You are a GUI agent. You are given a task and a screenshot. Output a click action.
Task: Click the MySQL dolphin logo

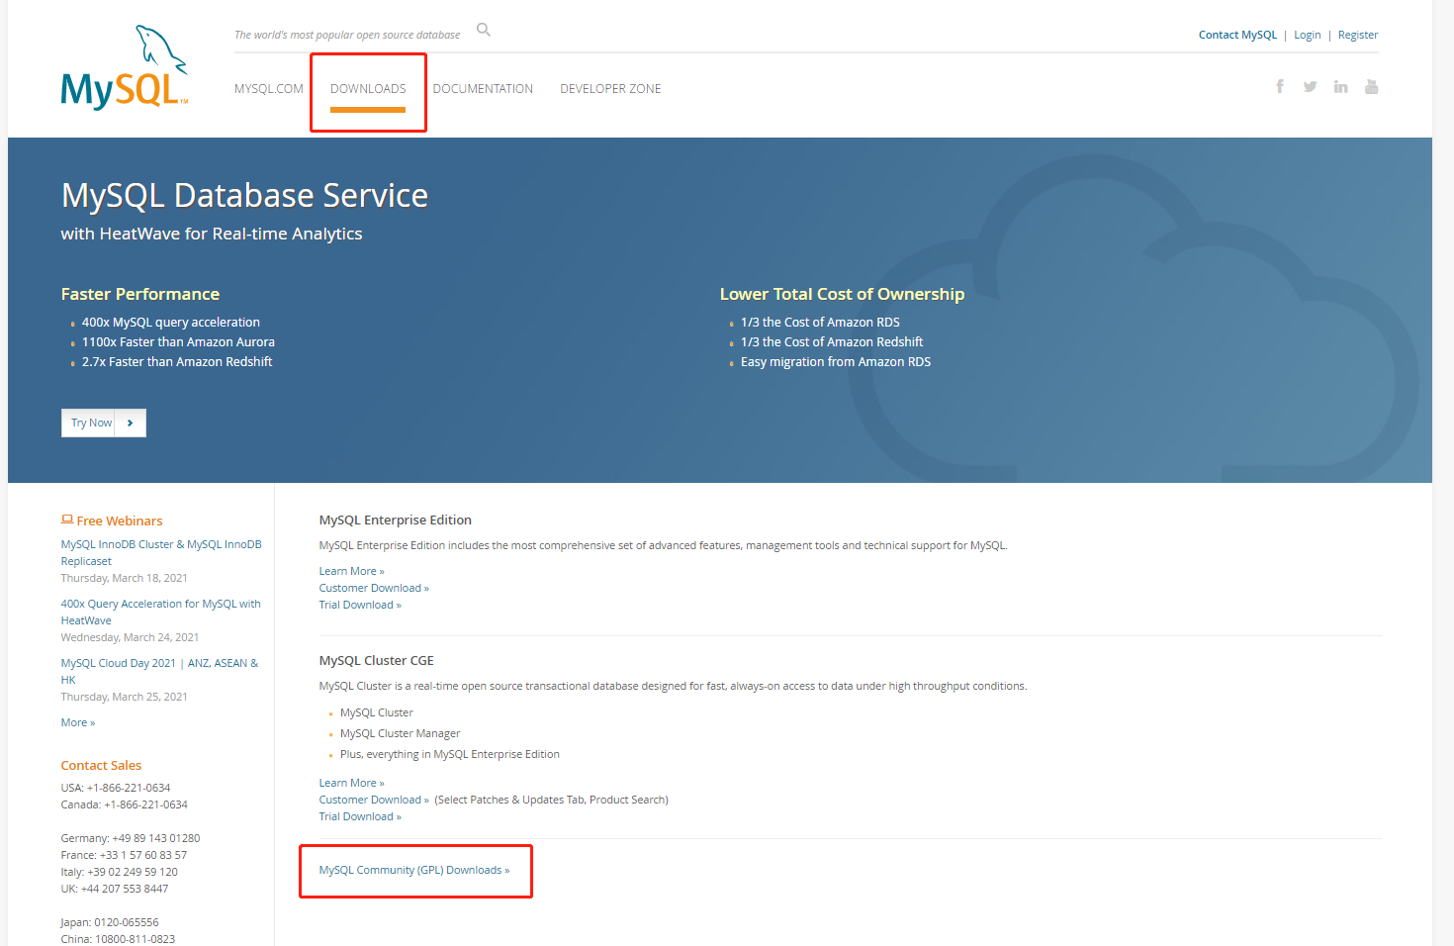click(x=123, y=66)
